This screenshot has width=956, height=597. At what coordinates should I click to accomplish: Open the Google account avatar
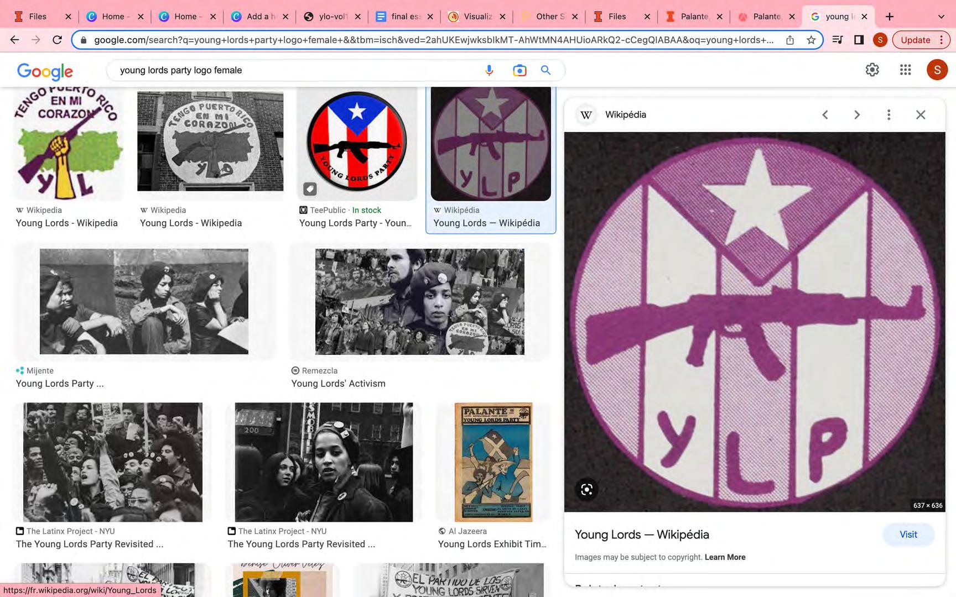937,70
